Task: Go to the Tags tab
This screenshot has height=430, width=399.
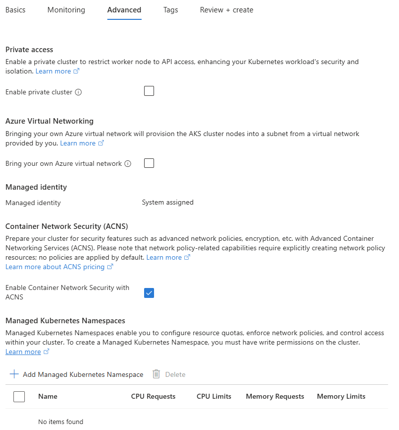Action: [170, 9]
